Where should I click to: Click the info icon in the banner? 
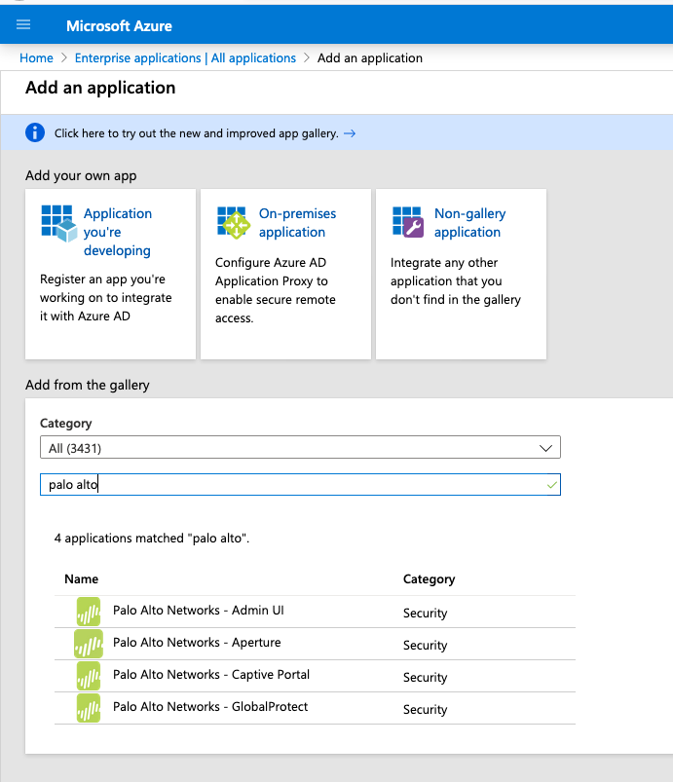(x=35, y=132)
